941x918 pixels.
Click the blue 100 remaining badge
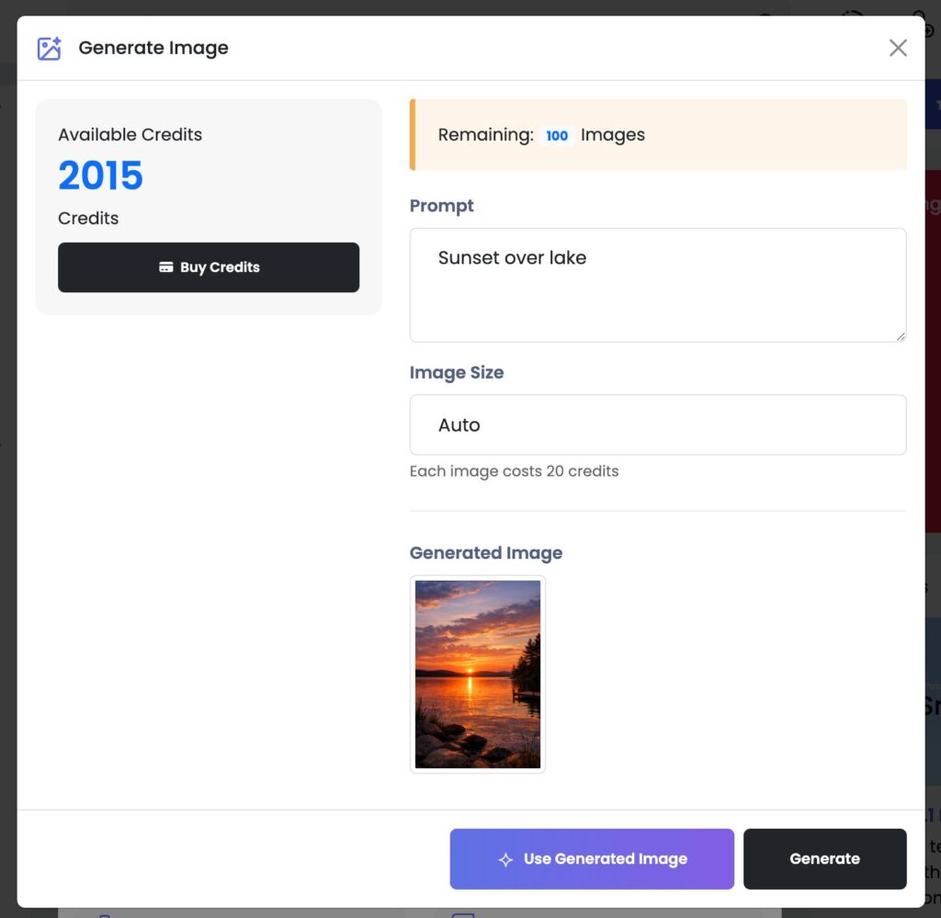tap(557, 135)
